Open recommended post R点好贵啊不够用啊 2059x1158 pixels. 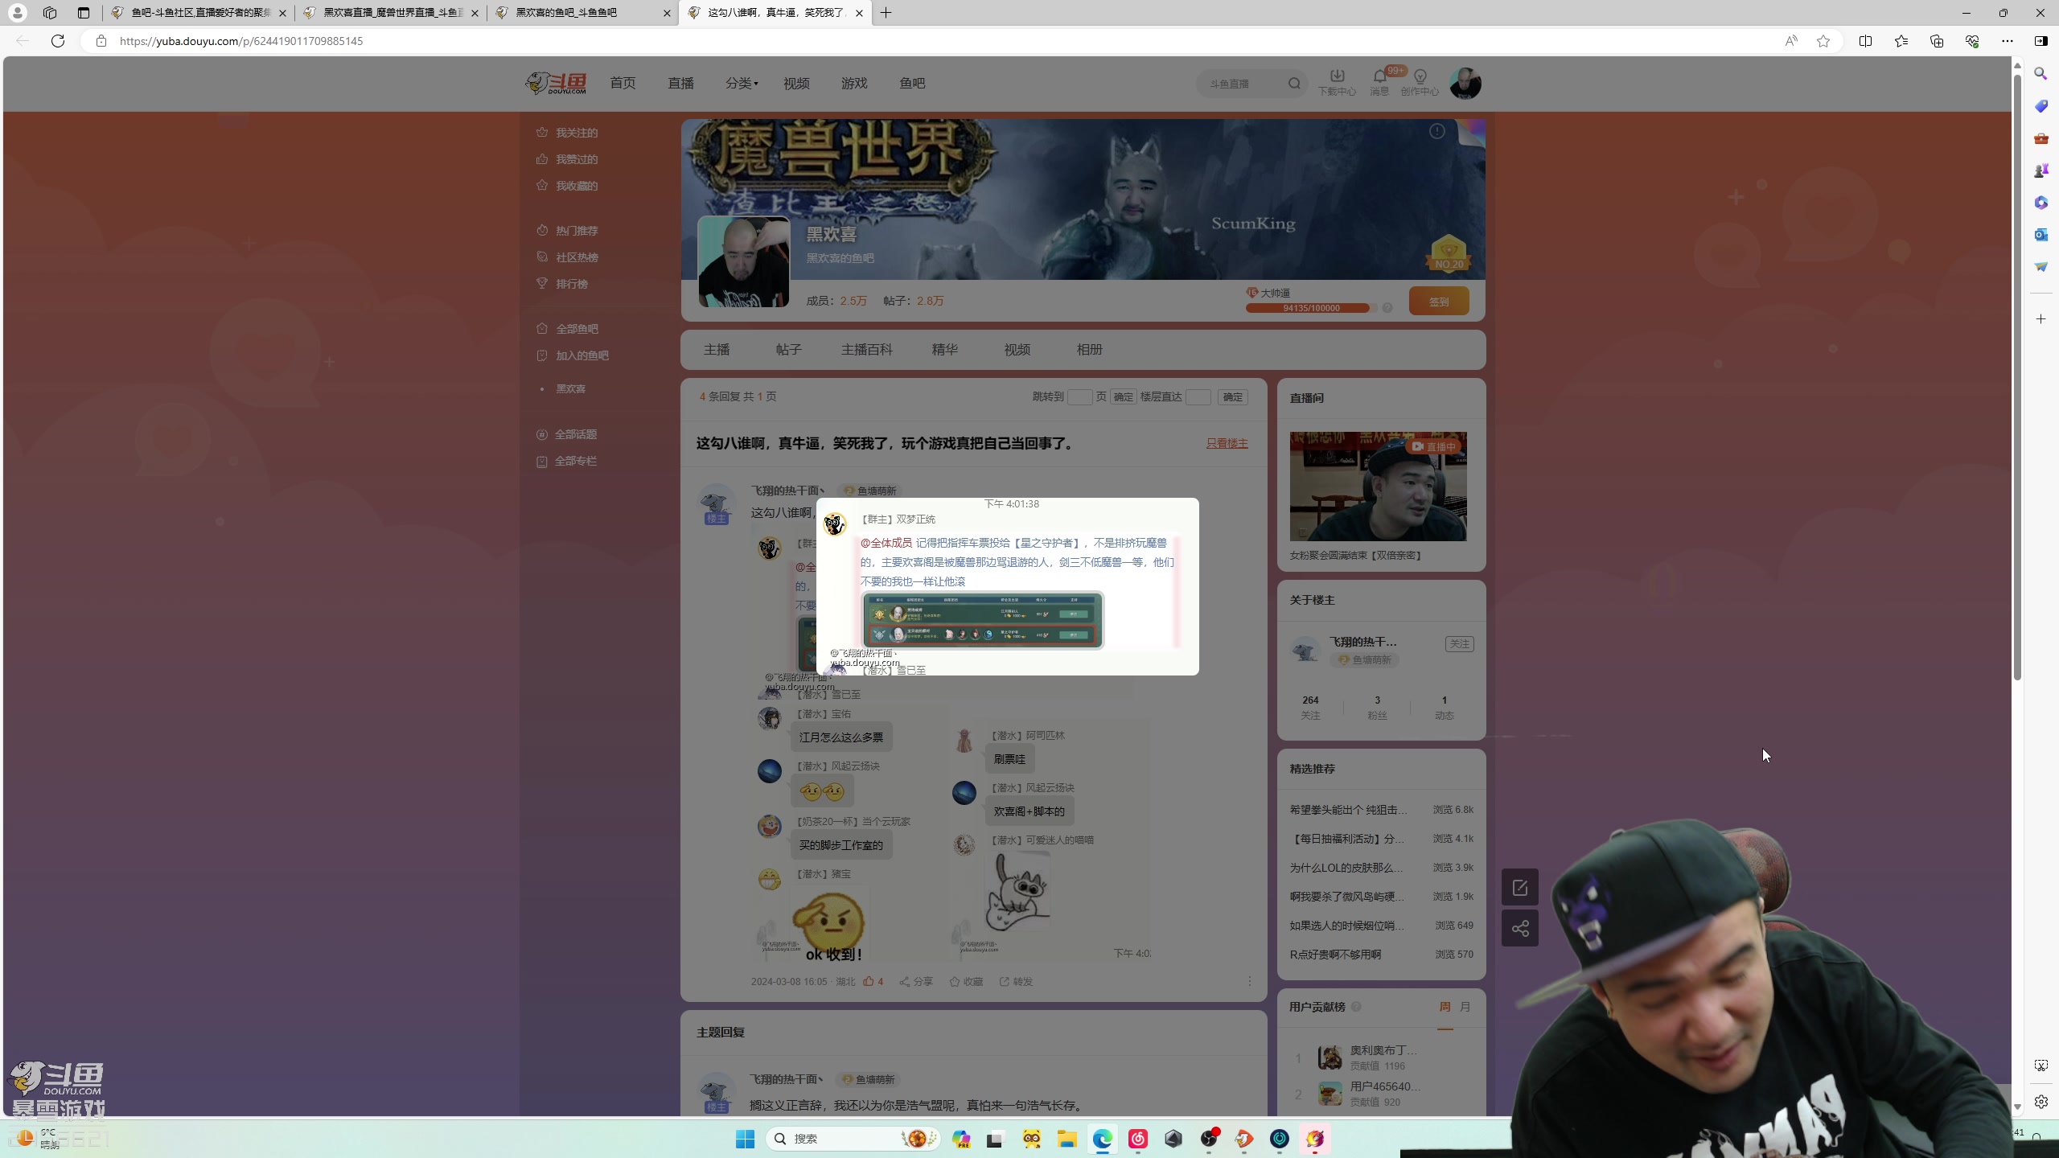[x=1335, y=955]
